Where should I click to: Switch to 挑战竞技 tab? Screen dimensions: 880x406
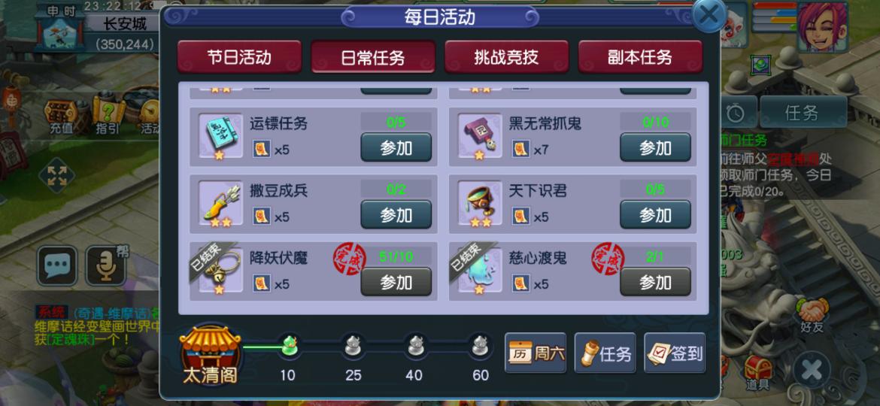coord(507,56)
